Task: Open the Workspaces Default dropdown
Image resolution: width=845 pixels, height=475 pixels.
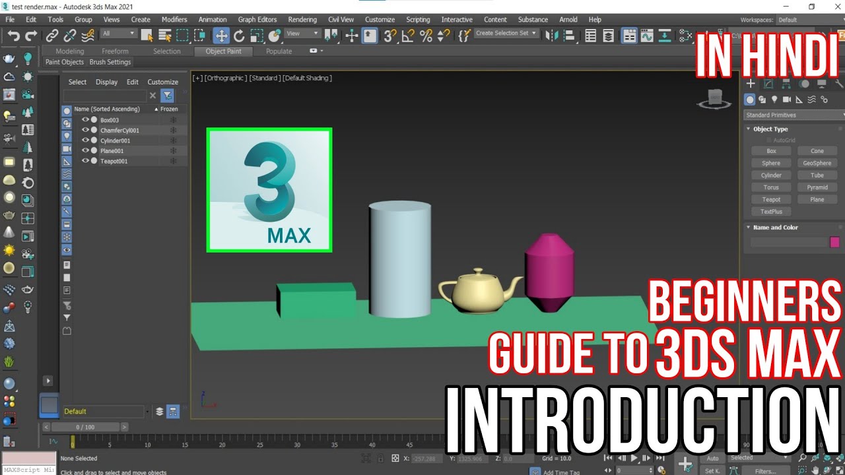Action: [811, 20]
